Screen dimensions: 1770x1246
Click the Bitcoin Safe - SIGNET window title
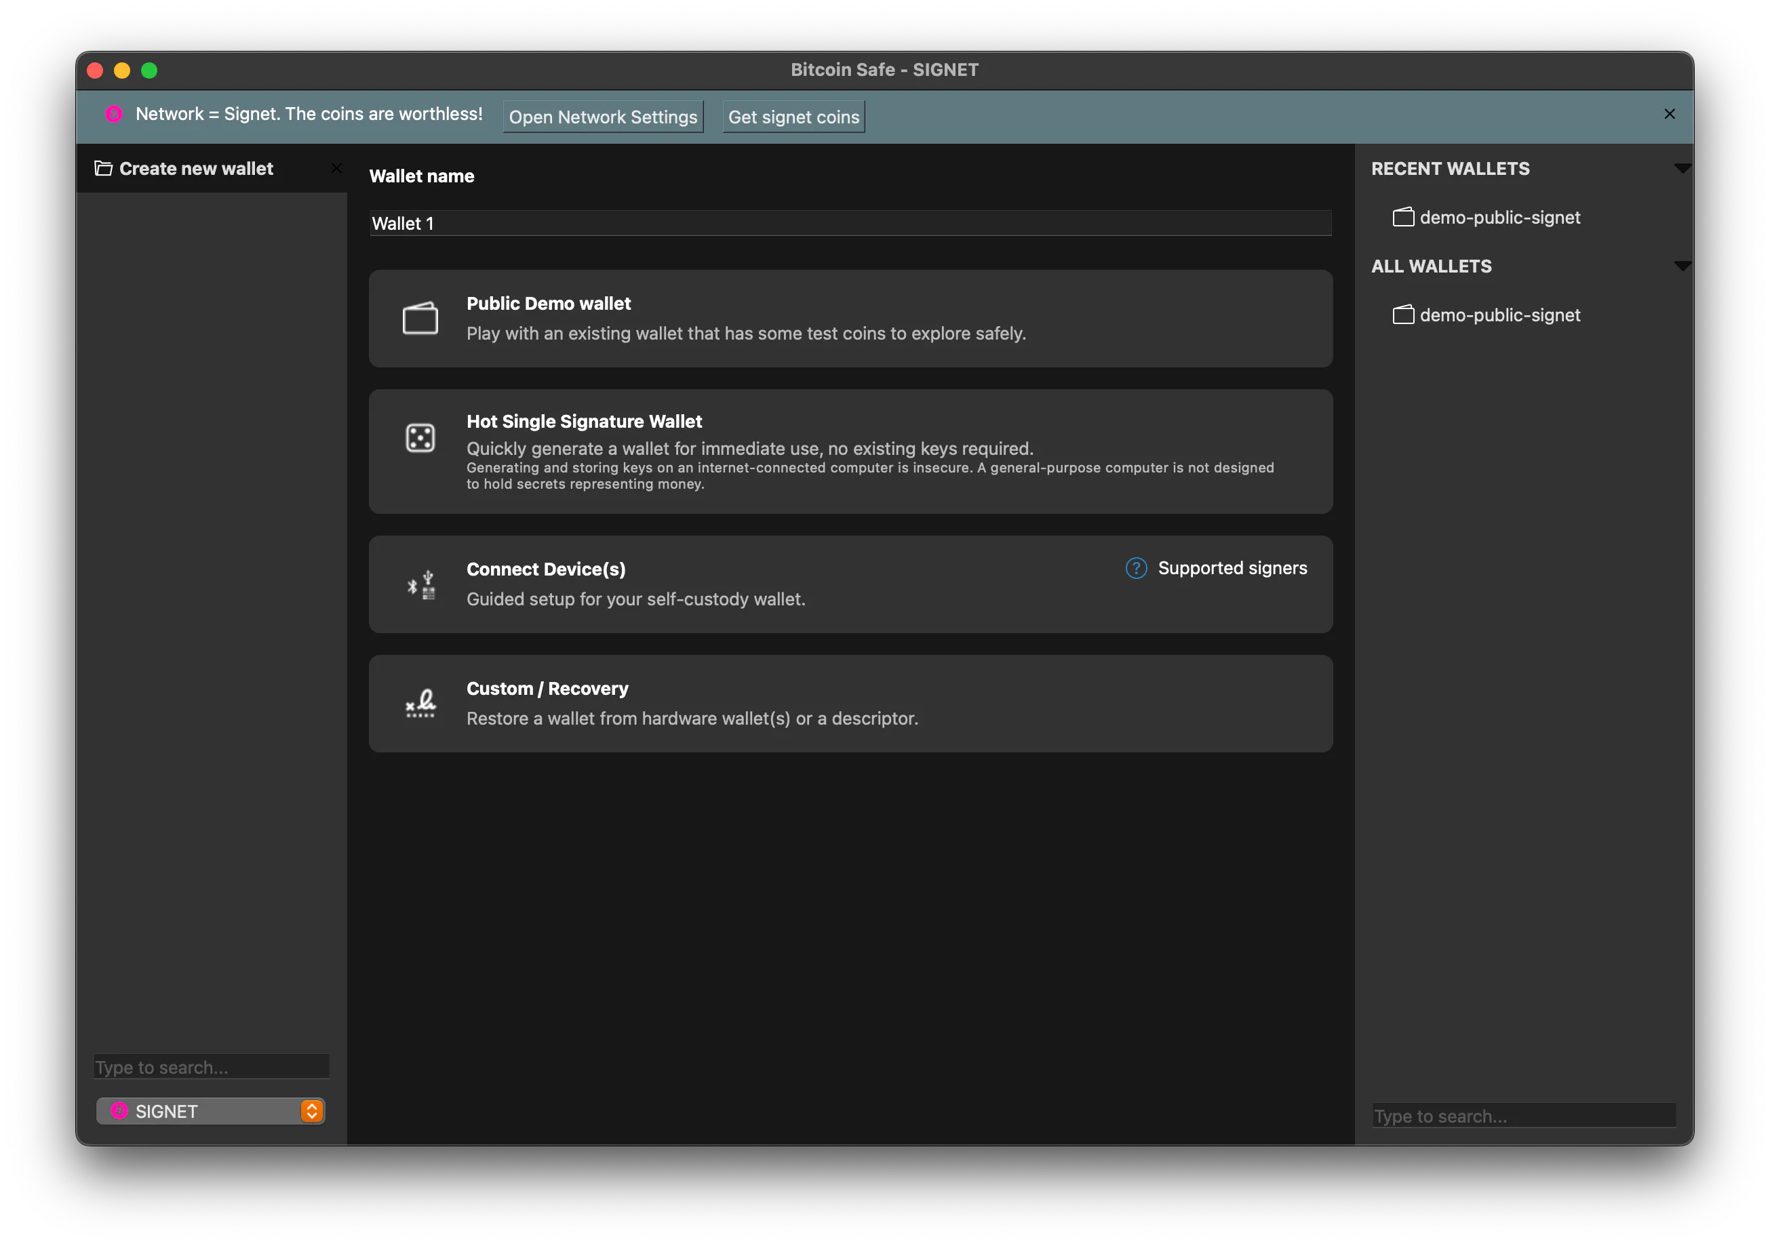coord(884,69)
